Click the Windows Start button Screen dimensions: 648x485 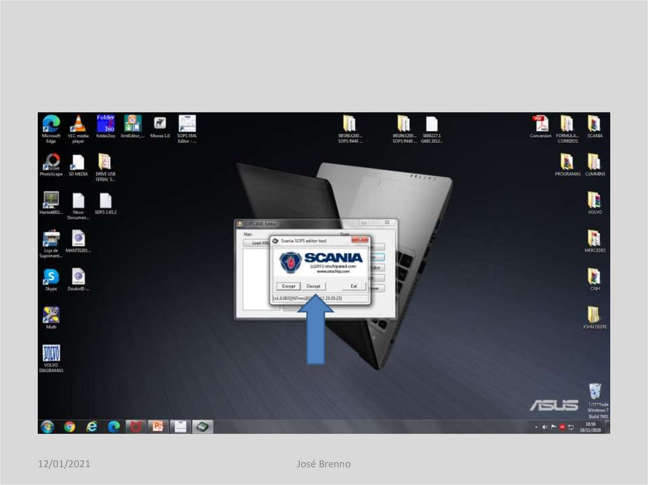(47, 427)
